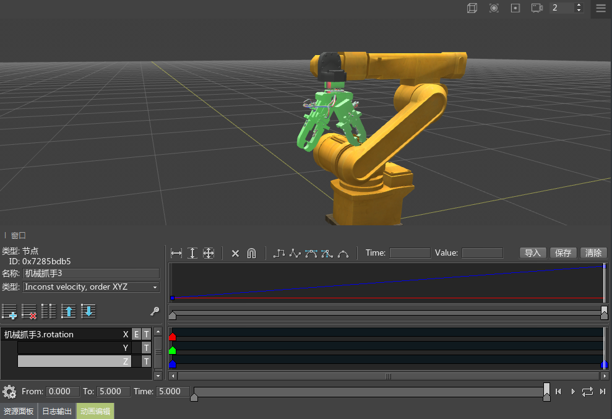Screen dimensions: 612x419
Task: Click the 保存 button
Action: (563, 253)
